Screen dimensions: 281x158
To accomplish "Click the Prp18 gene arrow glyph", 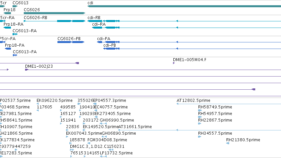I will point(7,13).
